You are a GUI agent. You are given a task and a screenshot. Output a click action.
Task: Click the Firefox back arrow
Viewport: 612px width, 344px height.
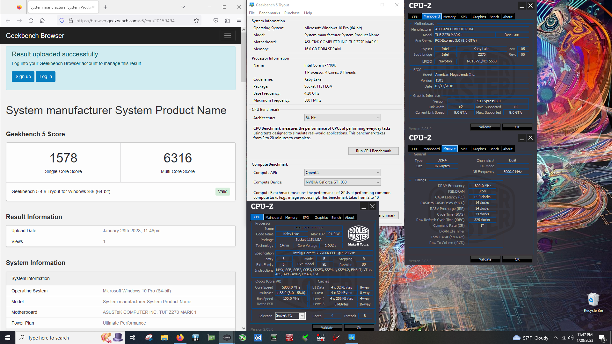tap(8, 21)
